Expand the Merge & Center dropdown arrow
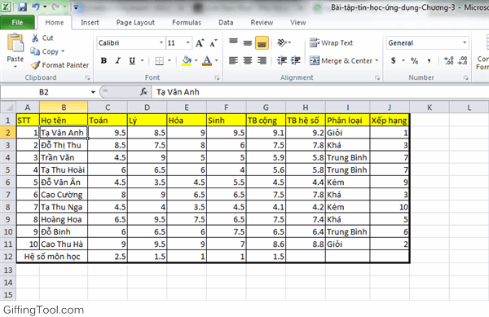This screenshot has width=489, height=317. click(377, 60)
